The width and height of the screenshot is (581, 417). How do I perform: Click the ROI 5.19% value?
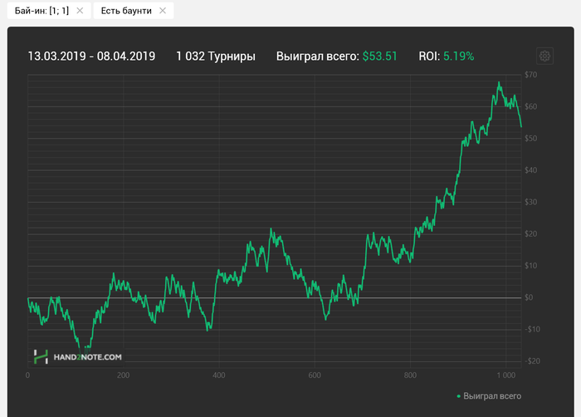459,56
